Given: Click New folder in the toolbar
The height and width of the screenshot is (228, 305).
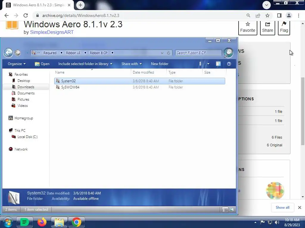Looking at the screenshot, I should click(x=160, y=64).
